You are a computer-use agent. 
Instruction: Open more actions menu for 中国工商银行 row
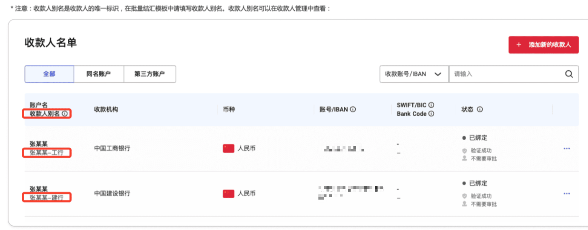pyautogui.click(x=567, y=148)
